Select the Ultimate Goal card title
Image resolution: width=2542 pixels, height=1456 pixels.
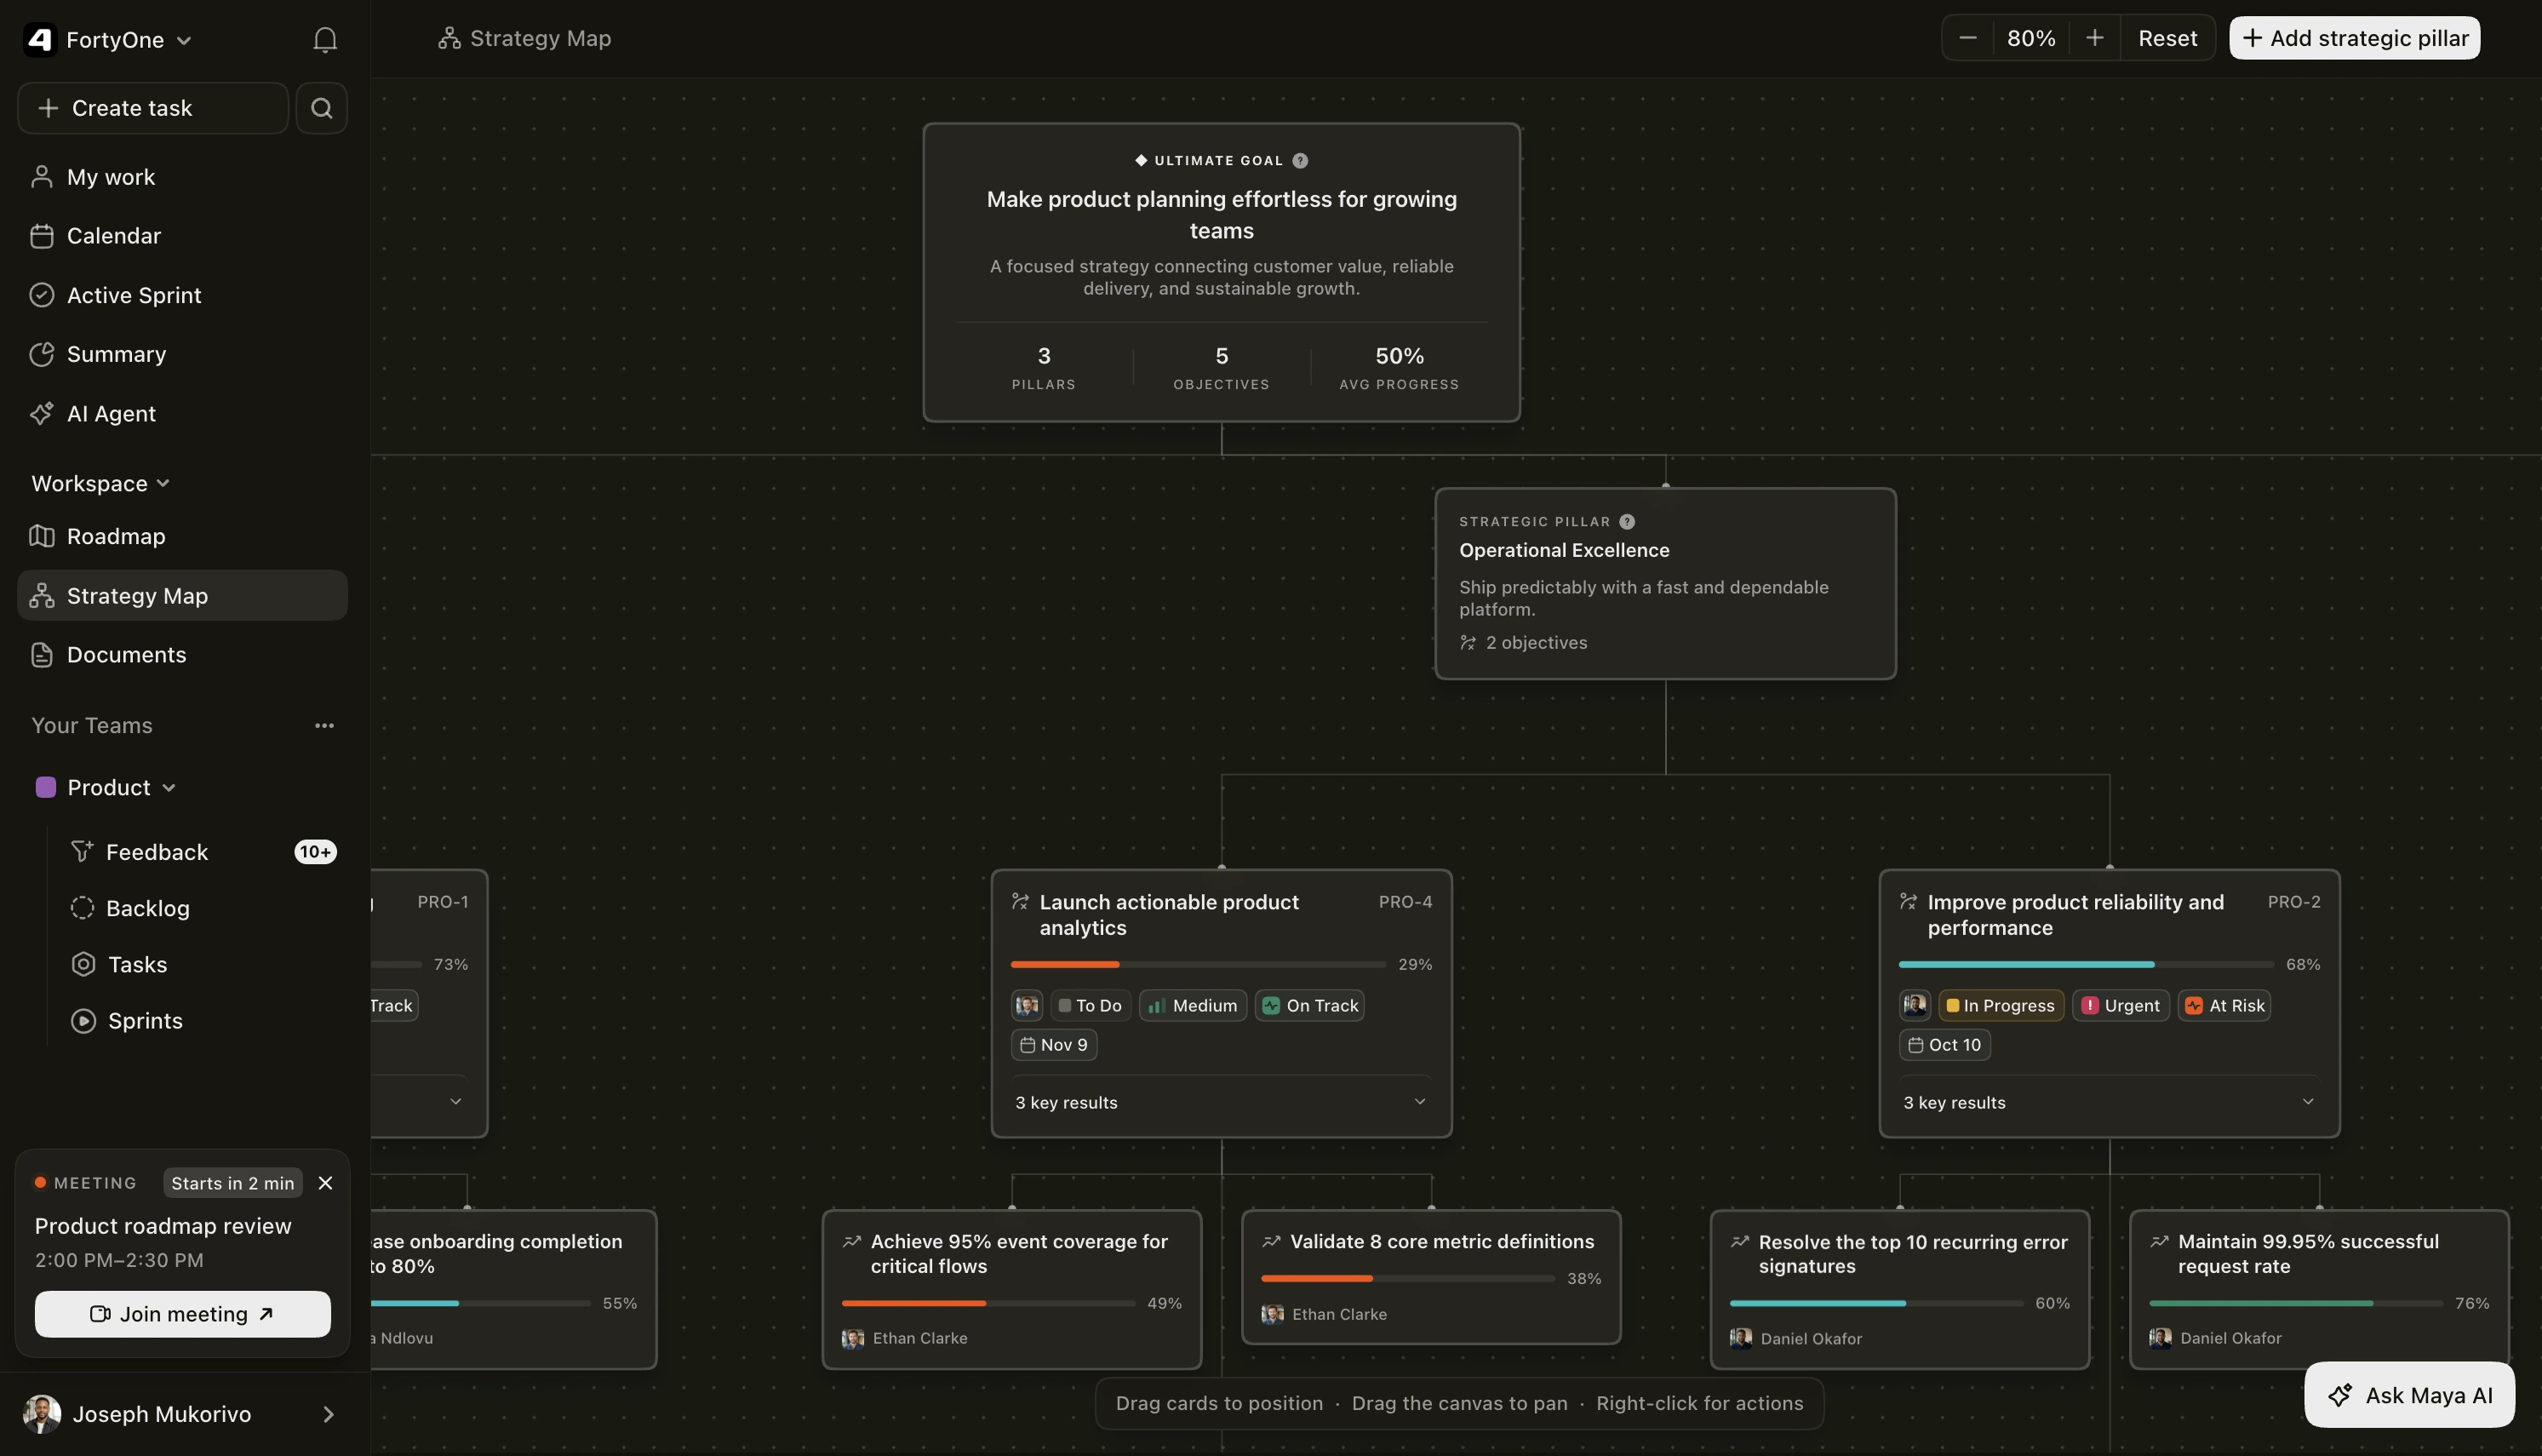click(1222, 214)
